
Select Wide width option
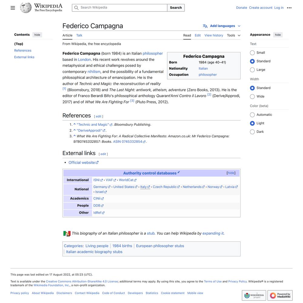252,96
